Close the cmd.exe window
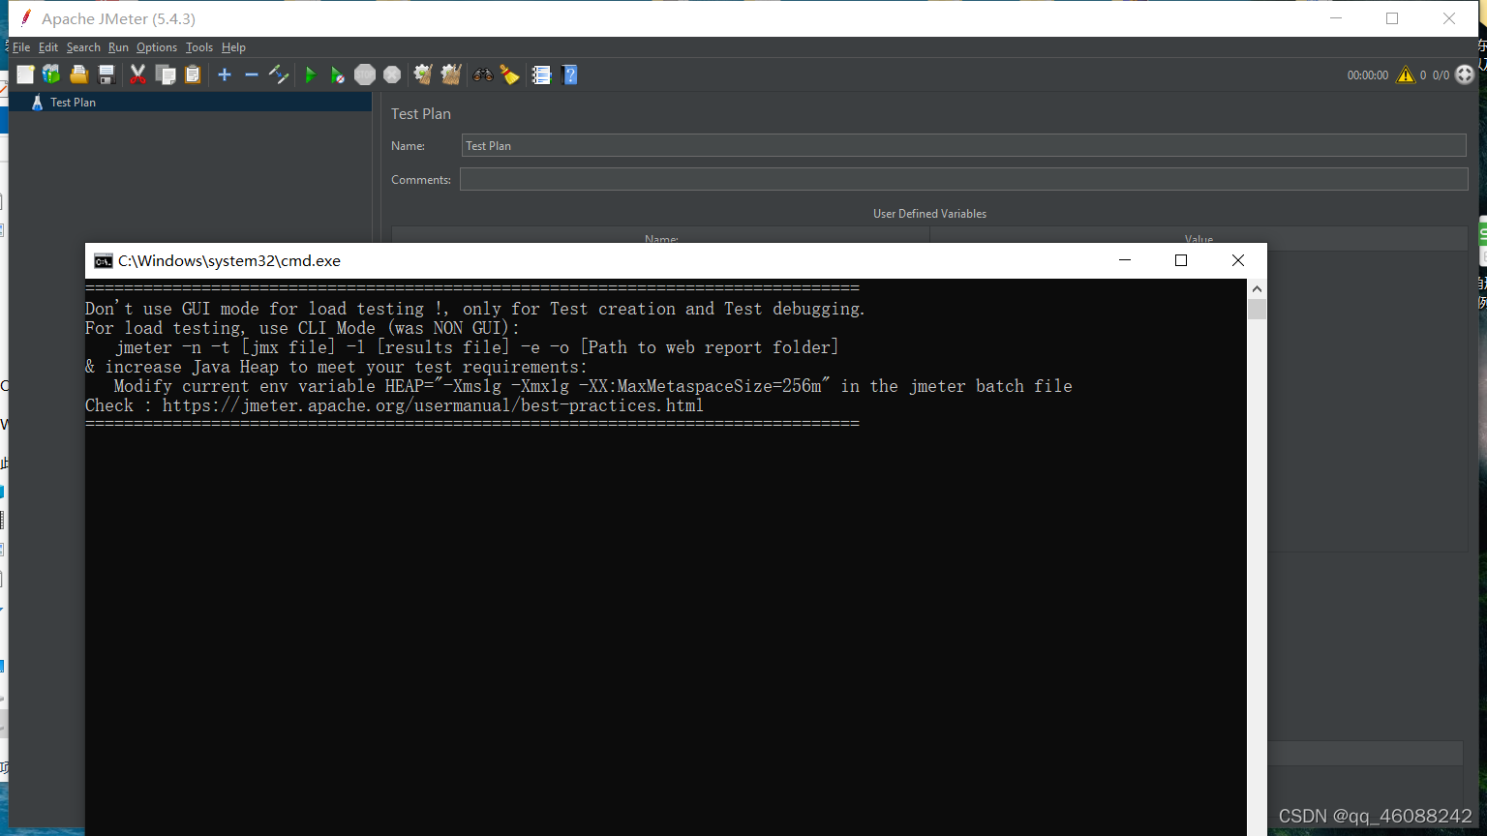This screenshot has height=836, width=1487. point(1238,260)
